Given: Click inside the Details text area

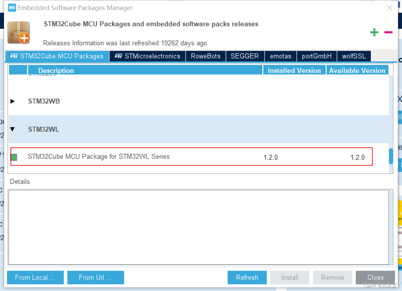Looking at the screenshot, I should click(198, 227).
